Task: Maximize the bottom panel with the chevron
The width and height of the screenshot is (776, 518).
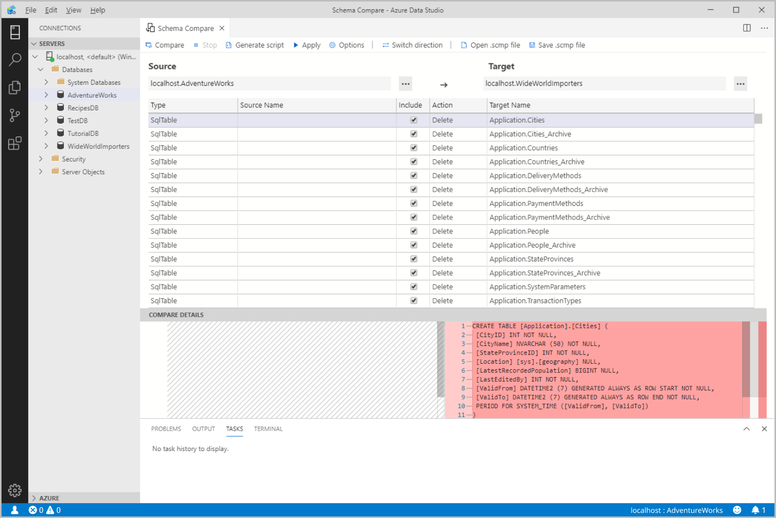Action: [x=747, y=429]
